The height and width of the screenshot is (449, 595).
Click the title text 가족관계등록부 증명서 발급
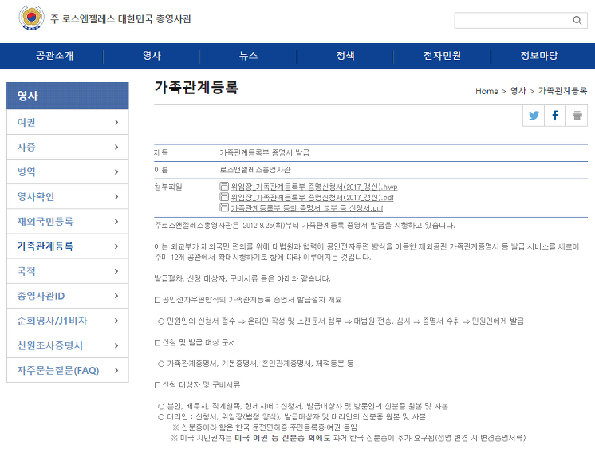(265, 152)
